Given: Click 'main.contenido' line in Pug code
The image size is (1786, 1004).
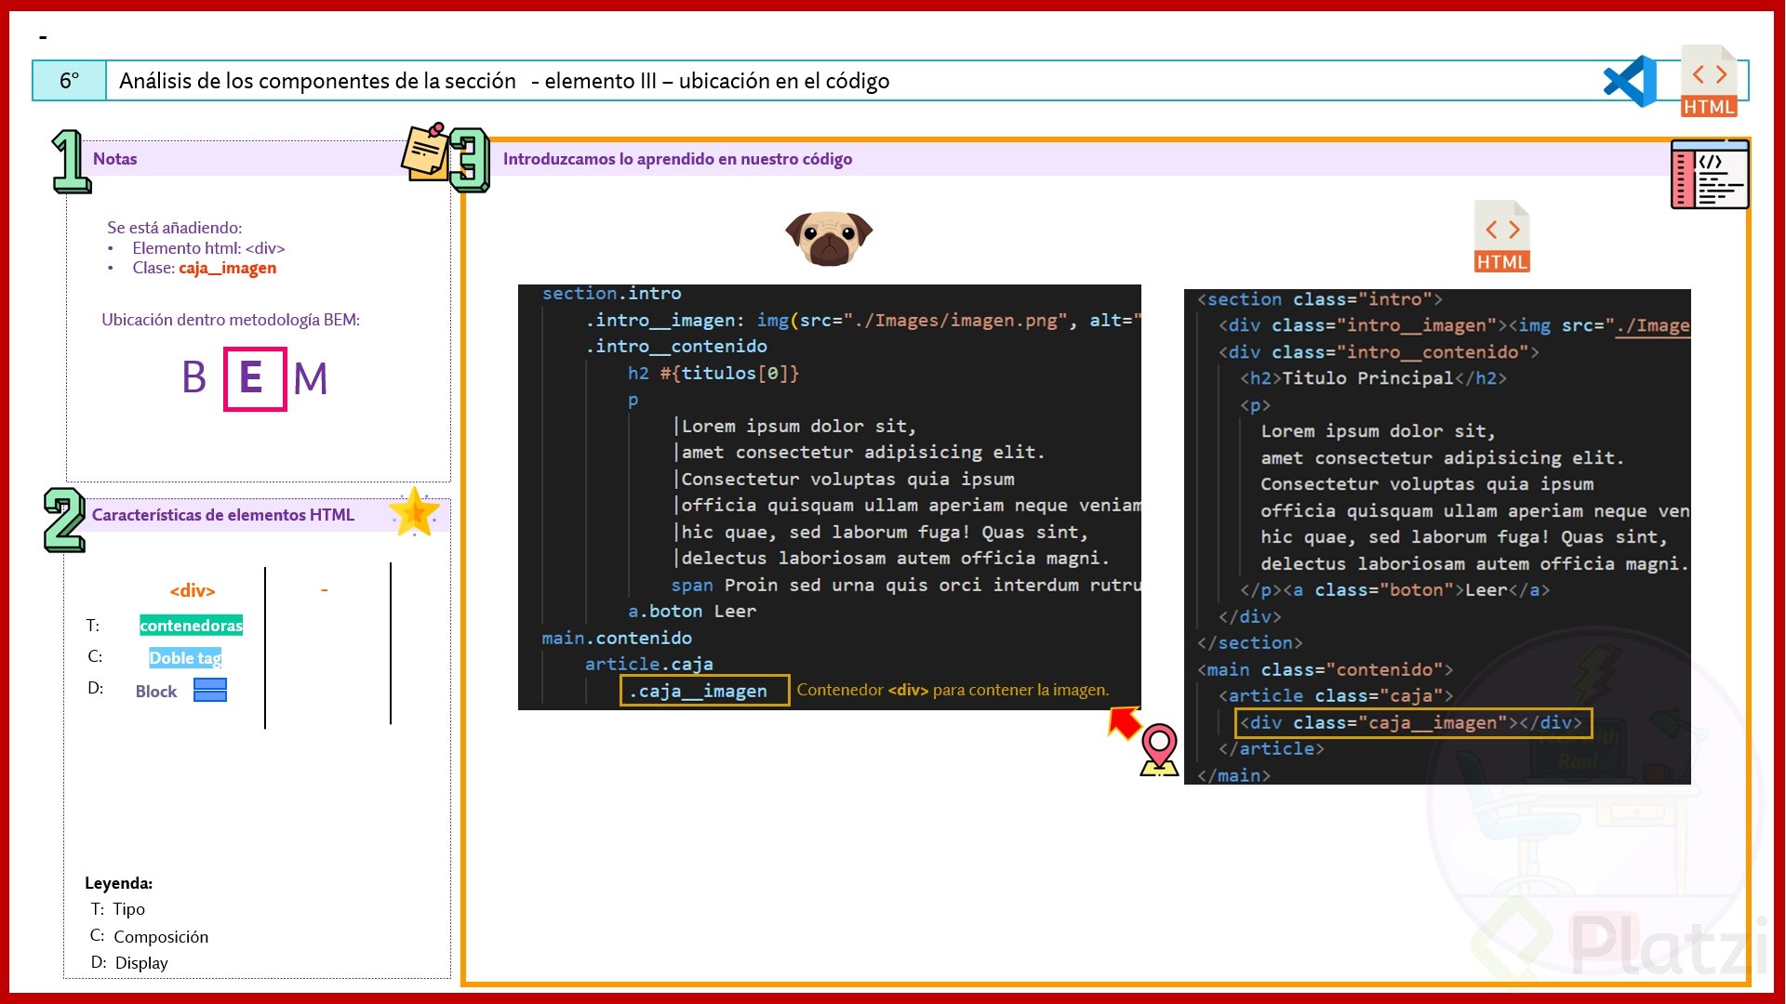Looking at the screenshot, I should pos(617,639).
